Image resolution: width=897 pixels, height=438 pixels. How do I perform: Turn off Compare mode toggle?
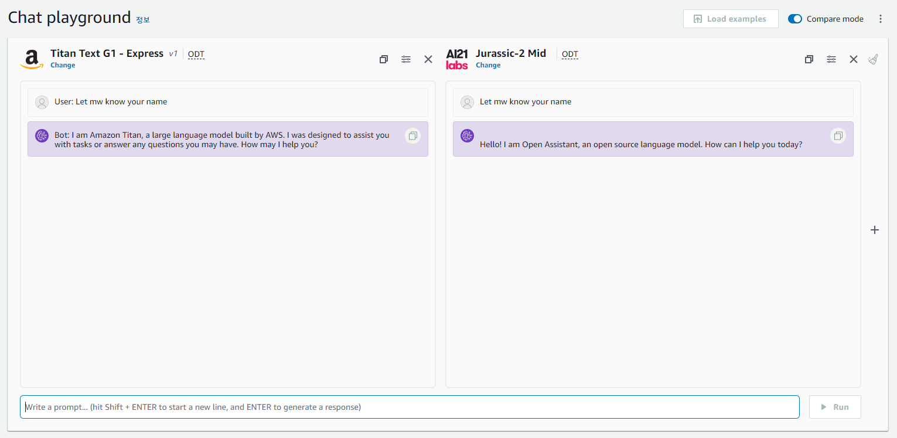point(795,19)
